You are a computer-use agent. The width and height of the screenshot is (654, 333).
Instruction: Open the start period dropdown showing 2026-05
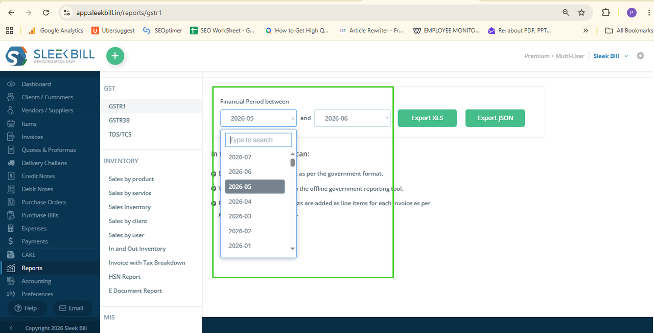pyautogui.click(x=259, y=118)
